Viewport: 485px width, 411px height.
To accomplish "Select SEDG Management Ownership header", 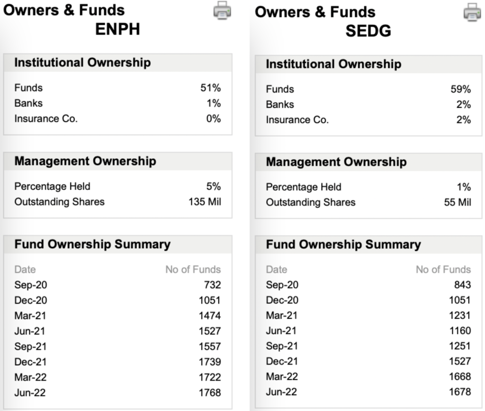I will click(x=368, y=162).
